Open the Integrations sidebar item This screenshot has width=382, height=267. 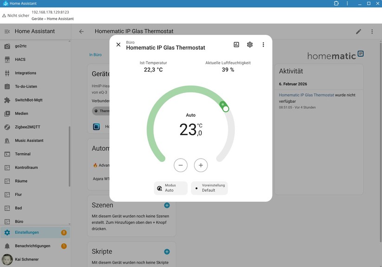(x=35, y=73)
